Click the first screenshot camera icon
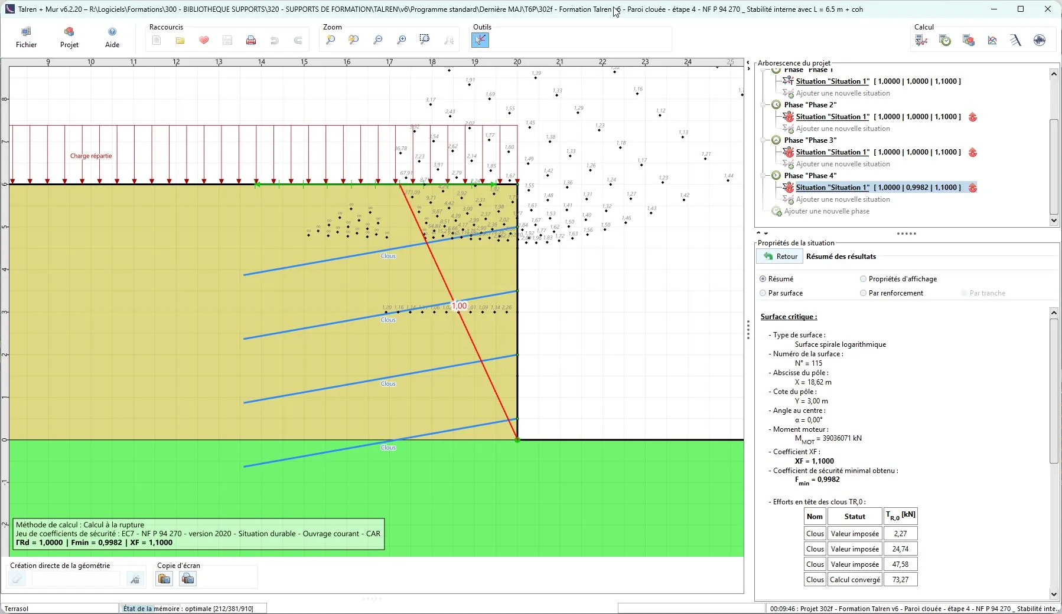 coord(164,579)
